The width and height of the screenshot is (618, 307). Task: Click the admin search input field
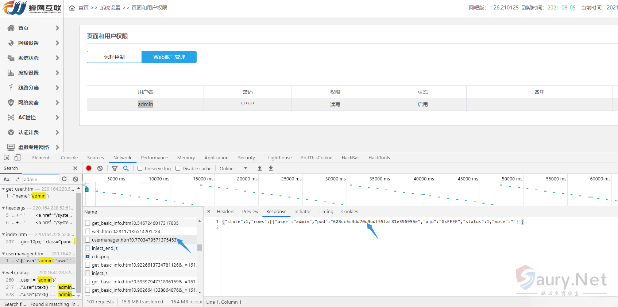(40, 179)
